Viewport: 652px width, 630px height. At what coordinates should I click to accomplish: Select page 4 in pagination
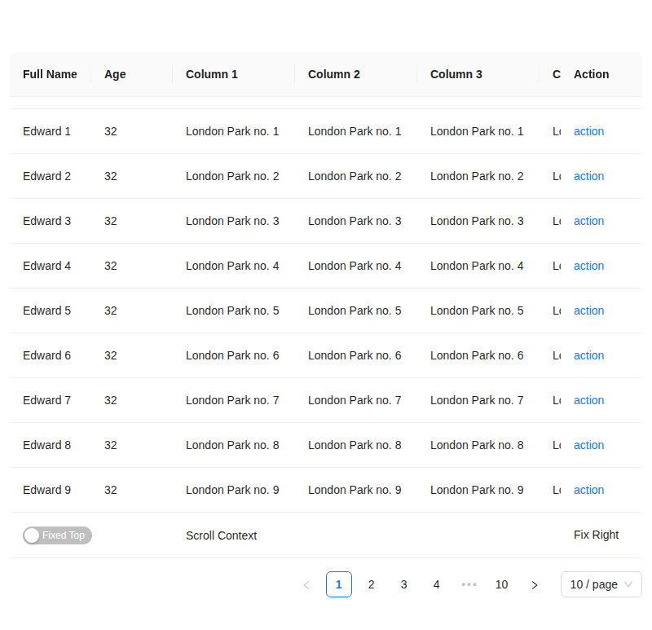(x=437, y=584)
